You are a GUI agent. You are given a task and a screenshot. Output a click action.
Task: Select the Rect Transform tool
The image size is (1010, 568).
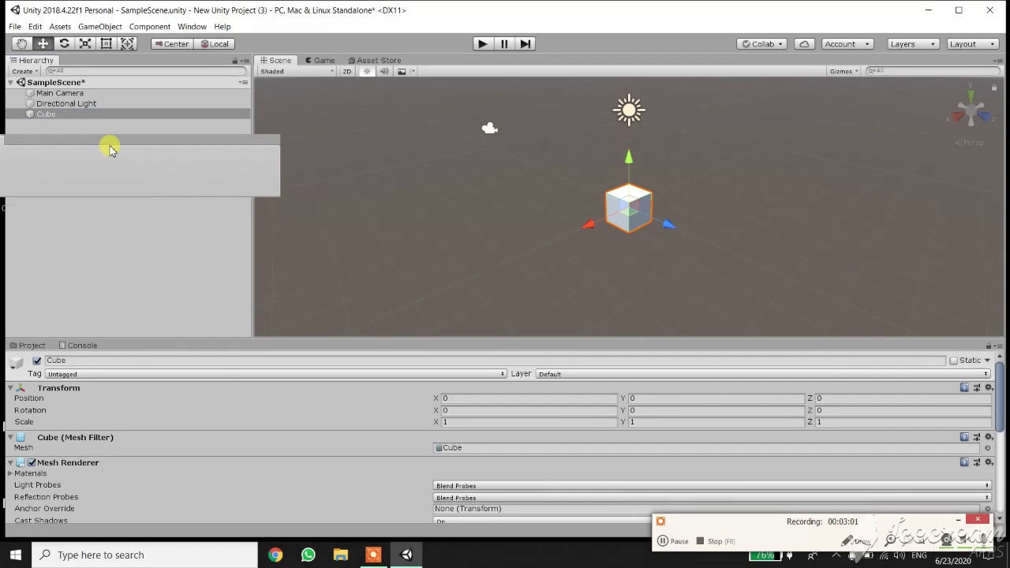tap(107, 44)
